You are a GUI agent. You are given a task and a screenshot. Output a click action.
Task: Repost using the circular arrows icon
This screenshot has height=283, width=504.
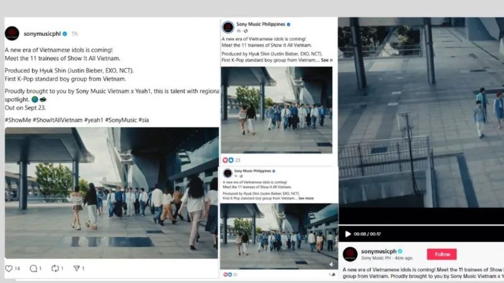click(55, 269)
